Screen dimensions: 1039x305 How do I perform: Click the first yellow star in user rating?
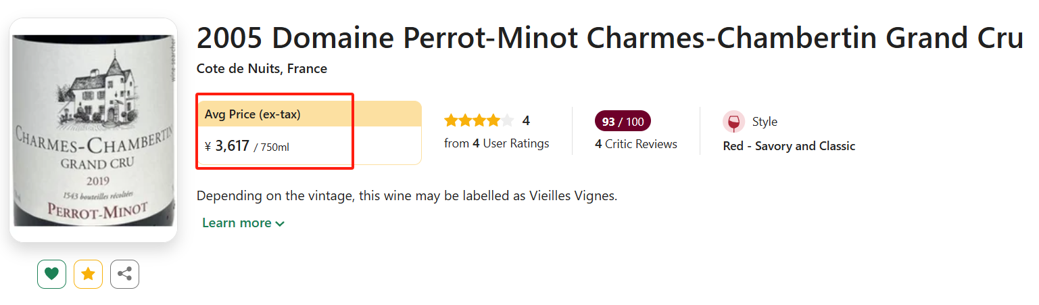click(451, 121)
